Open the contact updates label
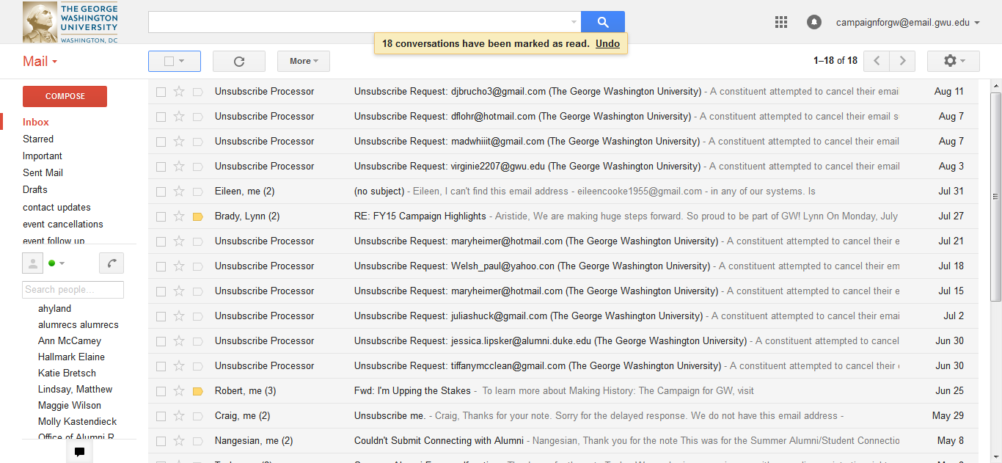This screenshot has width=1002, height=463. pos(56,208)
